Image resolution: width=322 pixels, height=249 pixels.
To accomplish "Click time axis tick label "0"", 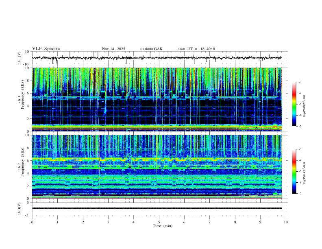I will 32,222.
